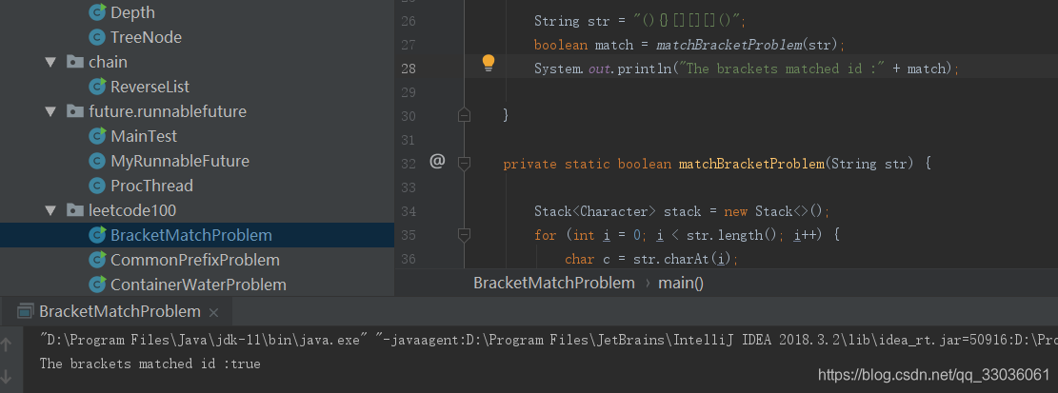Image resolution: width=1058 pixels, height=393 pixels.
Task: Click the run tab window icon
Action: pyautogui.click(x=26, y=311)
